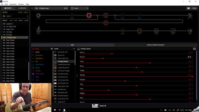Select preset 17A St. Delay Test

[x=15, y=26]
